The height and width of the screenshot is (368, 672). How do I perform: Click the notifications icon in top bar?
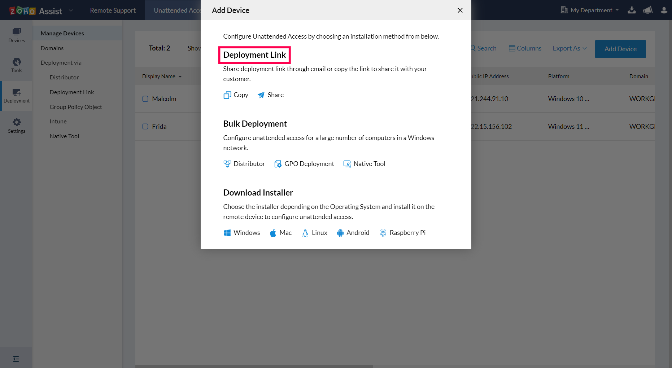tap(648, 10)
